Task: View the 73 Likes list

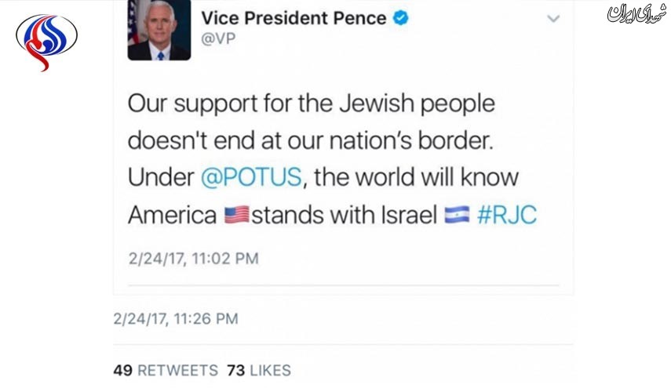Action: point(258,370)
